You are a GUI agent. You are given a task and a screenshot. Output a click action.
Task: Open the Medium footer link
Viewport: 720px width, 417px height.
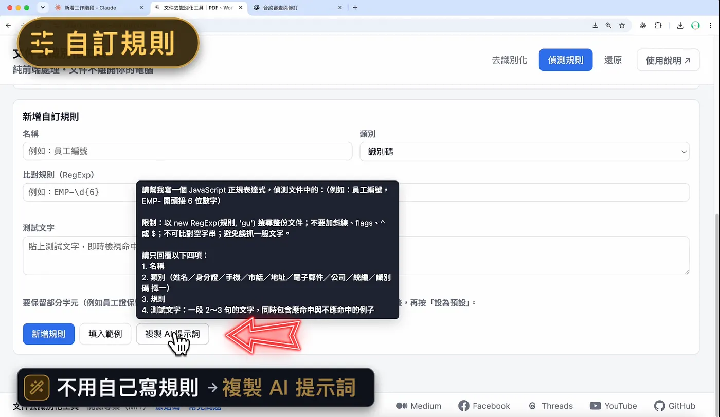coord(419,406)
